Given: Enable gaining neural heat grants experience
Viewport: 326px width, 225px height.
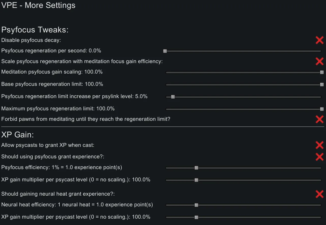Looking at the screenshot, I should pos(319,194).
